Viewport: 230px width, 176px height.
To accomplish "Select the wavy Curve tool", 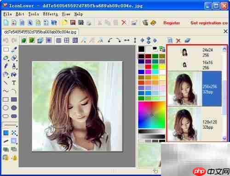I will pyautogui.click(x=6, y=91).
